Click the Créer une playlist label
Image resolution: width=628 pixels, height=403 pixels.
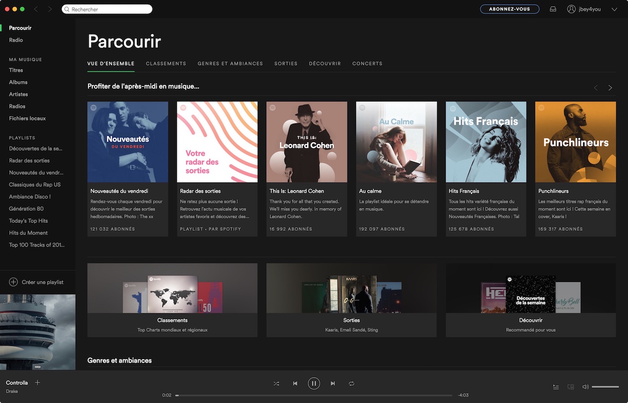[43, 282]
